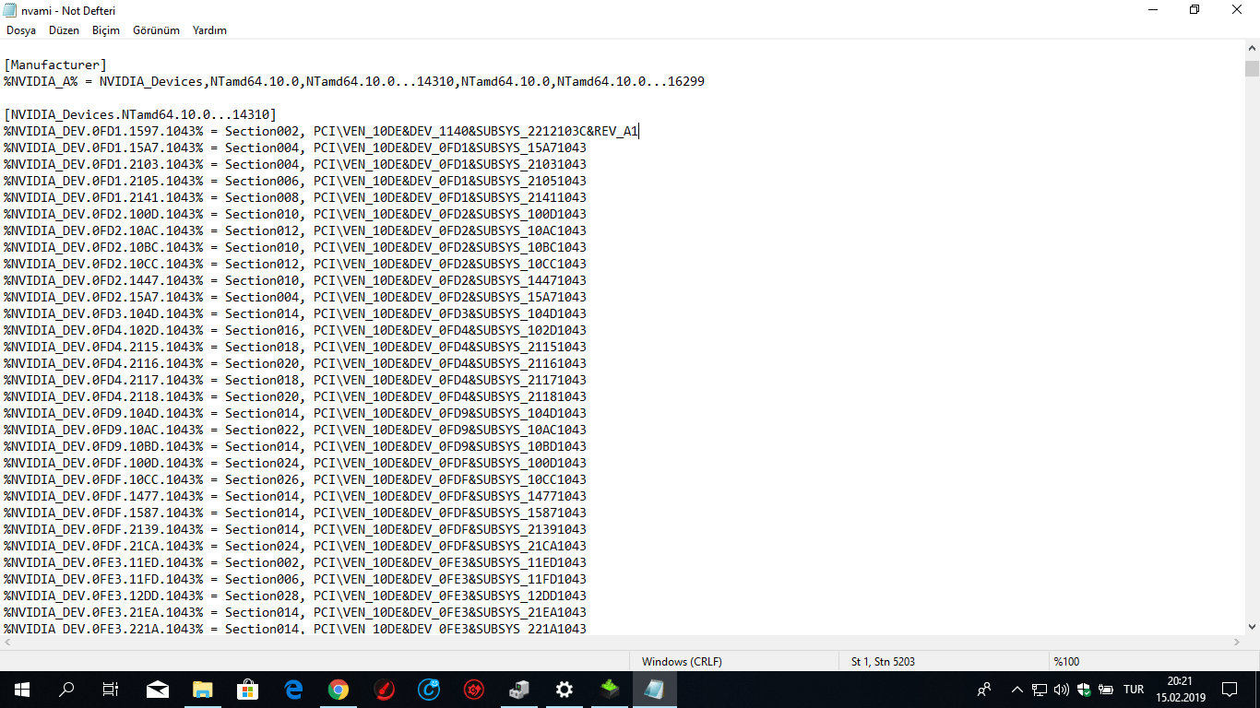
Task: Place cursor on the NVIDIA_DEV.0FD2.10AC.1043 line
Action: pyautogui.click(x=295, y=230)
